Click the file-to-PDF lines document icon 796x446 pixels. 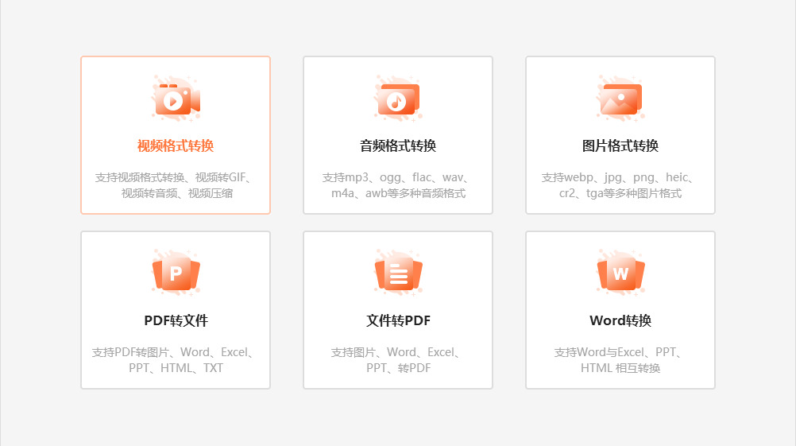(x=398, y=273)
